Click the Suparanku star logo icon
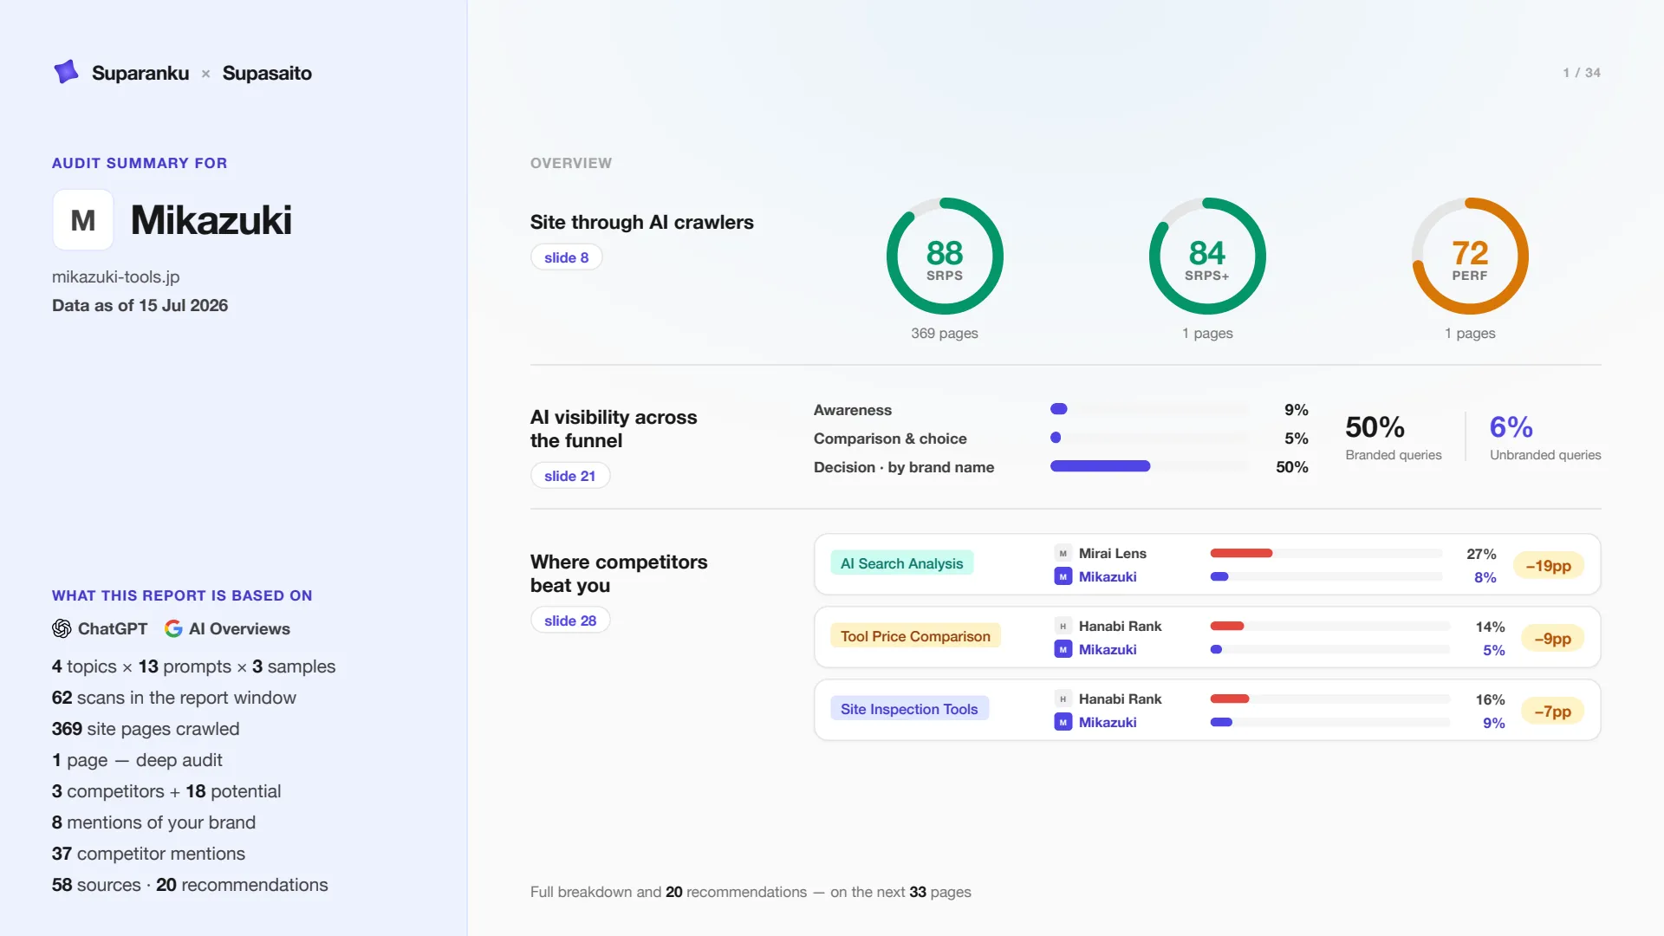The image size is (1664, 936). tap(66, 72)
